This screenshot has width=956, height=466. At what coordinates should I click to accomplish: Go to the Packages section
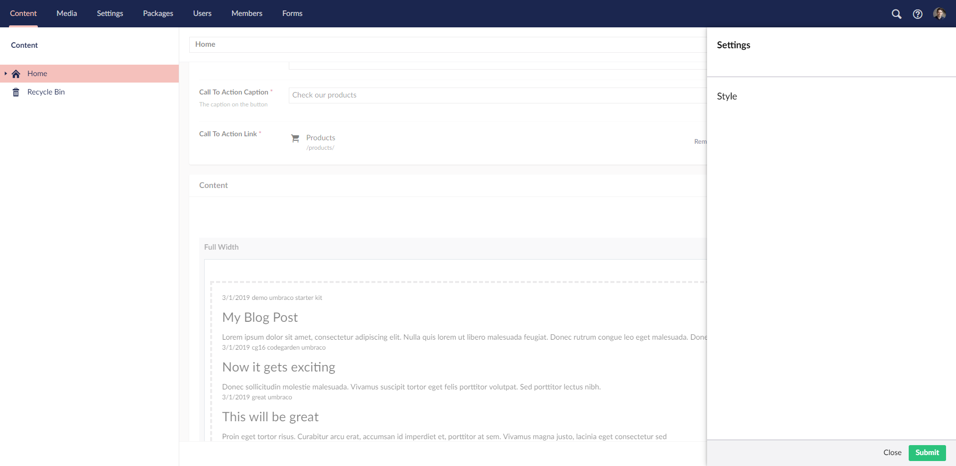[158, 13]
